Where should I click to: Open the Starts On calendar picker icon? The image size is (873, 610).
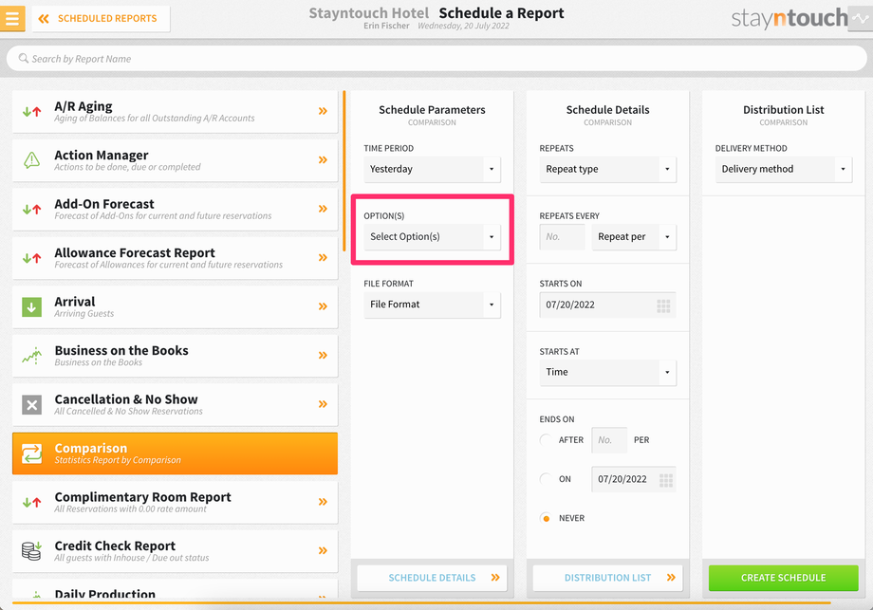coord(663,305)
